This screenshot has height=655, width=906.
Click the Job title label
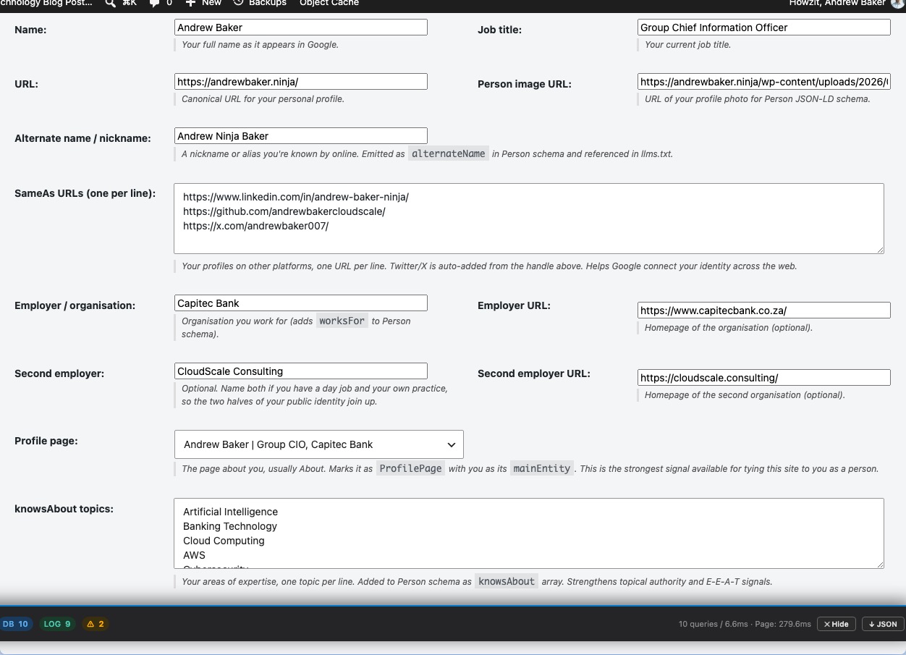[x=499, y=30]
